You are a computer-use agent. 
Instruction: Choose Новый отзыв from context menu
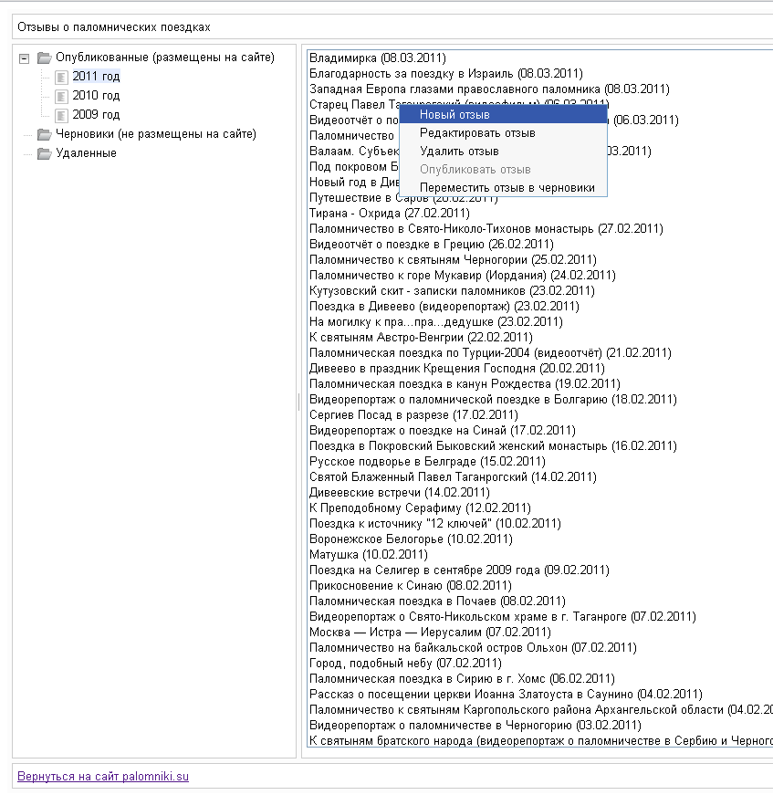454,115
